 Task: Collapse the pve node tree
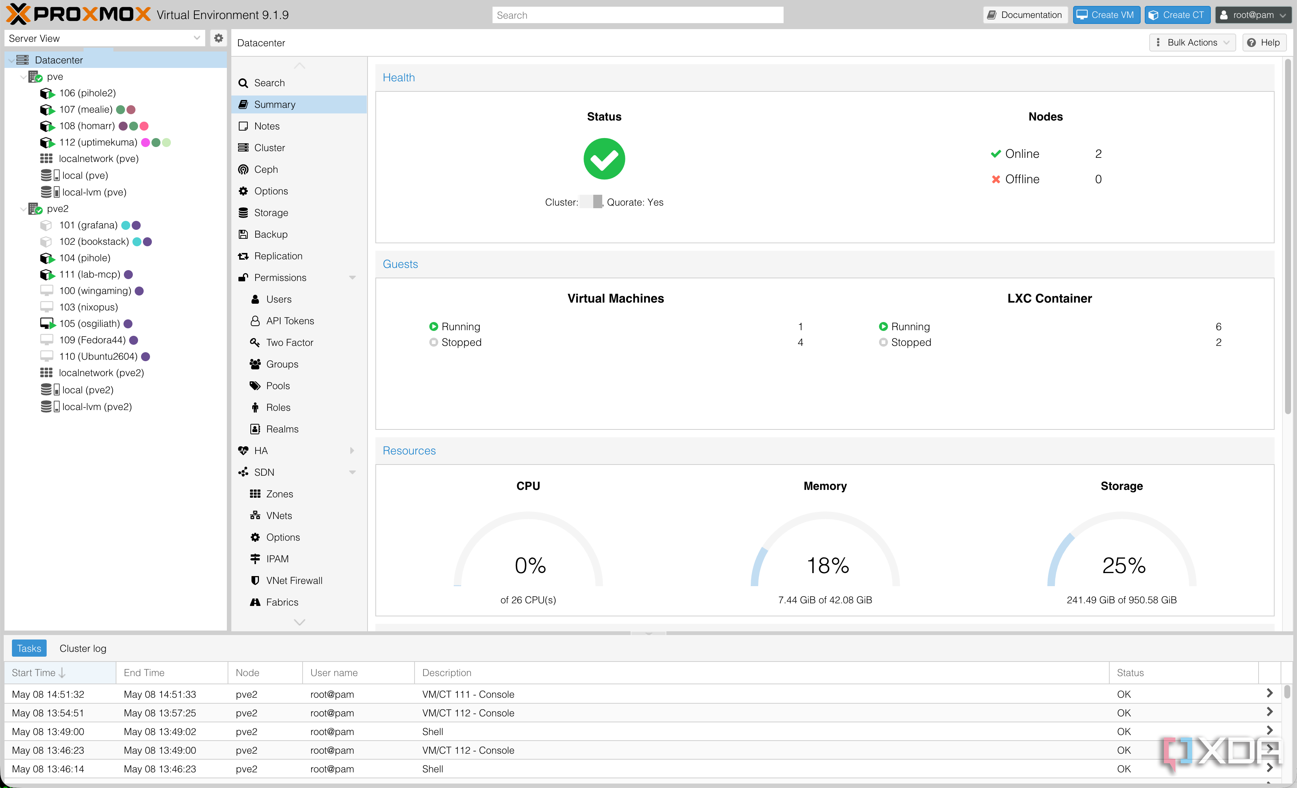pyautogui.click(x=23, y=77)
